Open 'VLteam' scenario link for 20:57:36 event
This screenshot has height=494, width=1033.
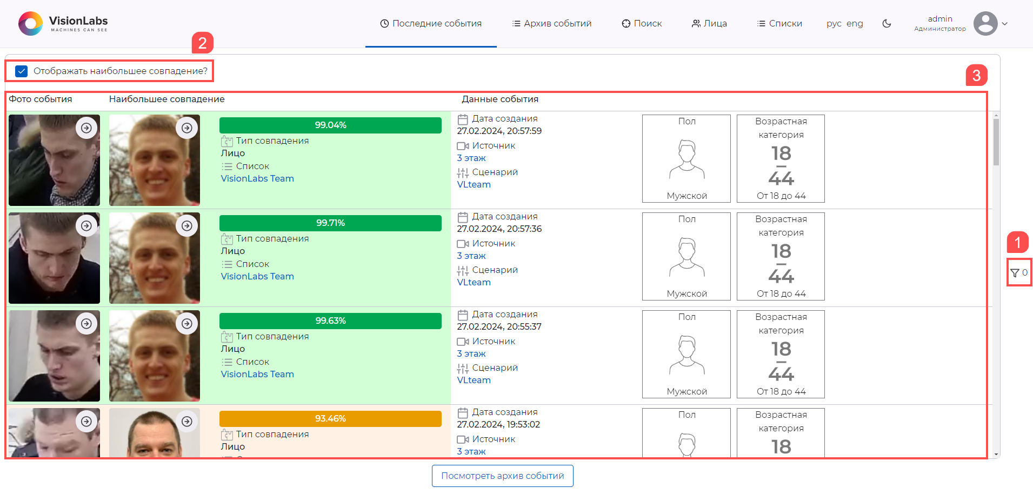tap(474, 283)
